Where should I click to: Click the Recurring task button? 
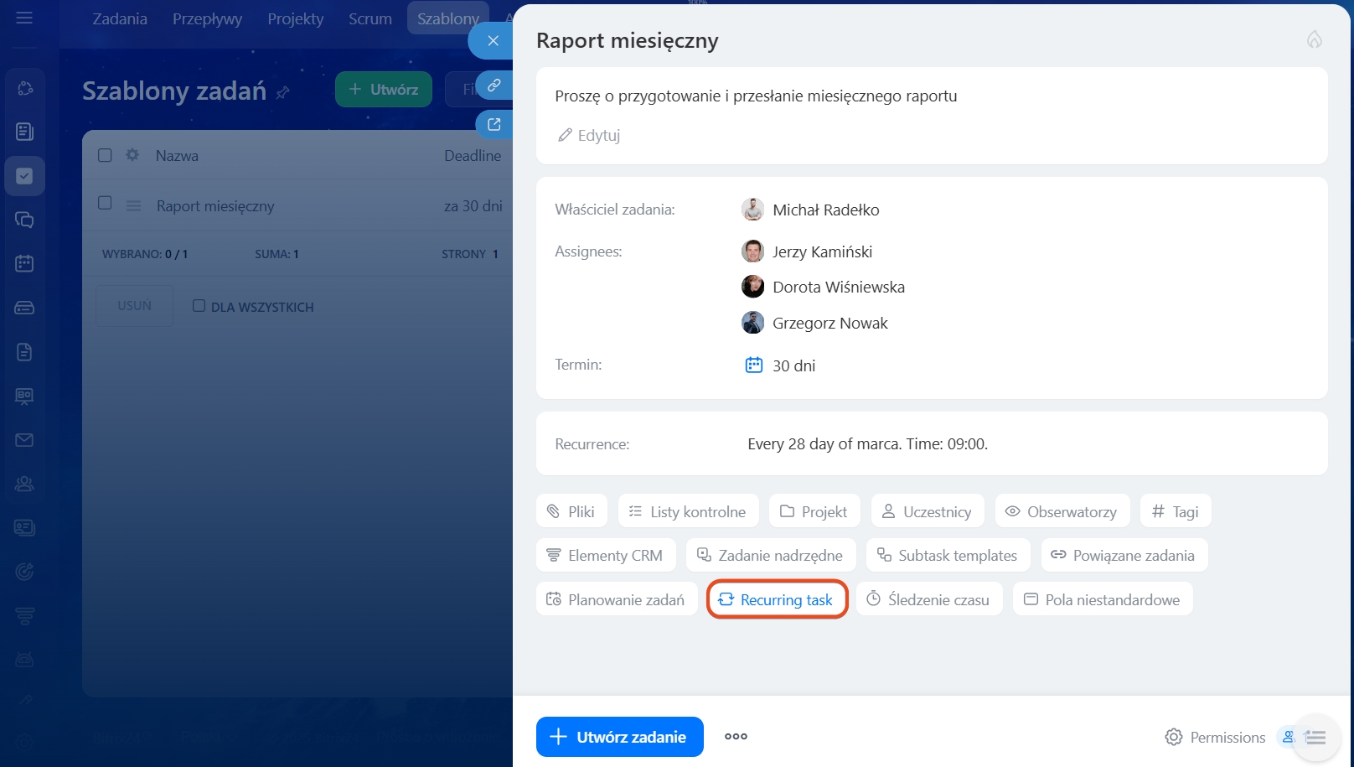[777, 600]
